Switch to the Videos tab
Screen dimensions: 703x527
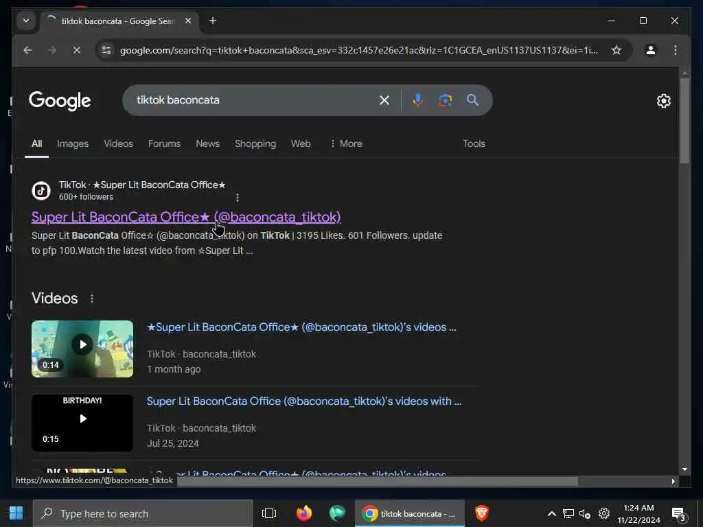point(118,143)
